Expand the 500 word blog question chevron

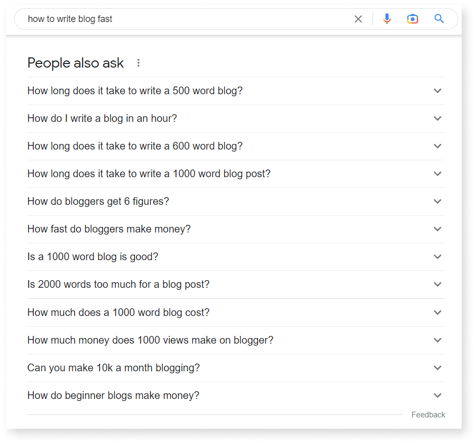(x=438, y=91)
